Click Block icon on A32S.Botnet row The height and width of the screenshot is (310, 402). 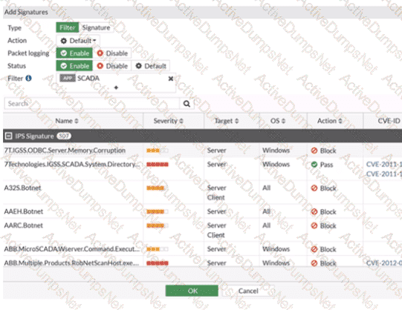click(314, 188)
